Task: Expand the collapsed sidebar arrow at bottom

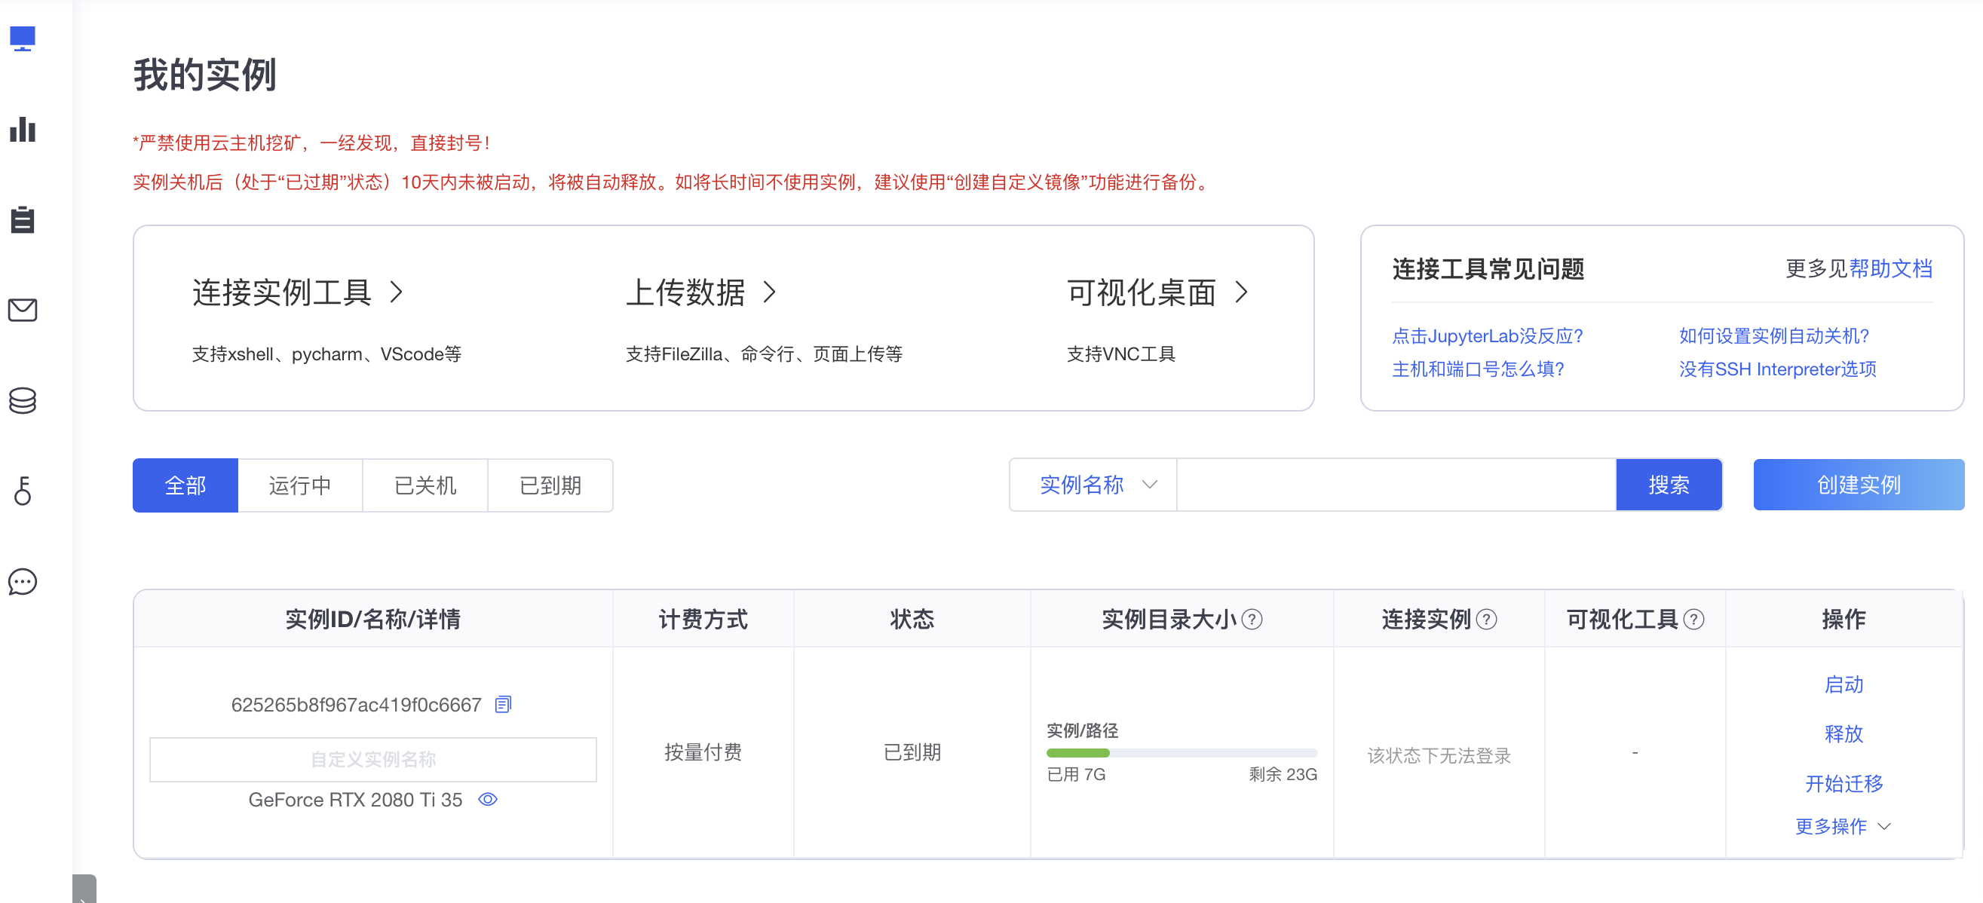Action: 84,890
